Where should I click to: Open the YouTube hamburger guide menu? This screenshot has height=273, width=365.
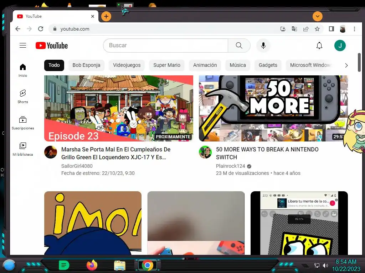click(x=23, y=45)
